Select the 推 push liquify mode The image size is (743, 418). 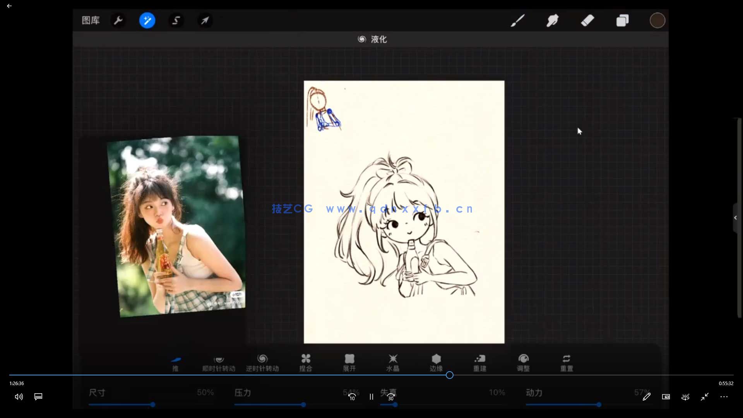175,363
